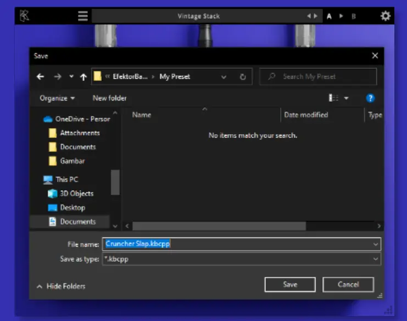Close the Save dialog
This screenshot has height=321, width=407.
coord(375,56)
